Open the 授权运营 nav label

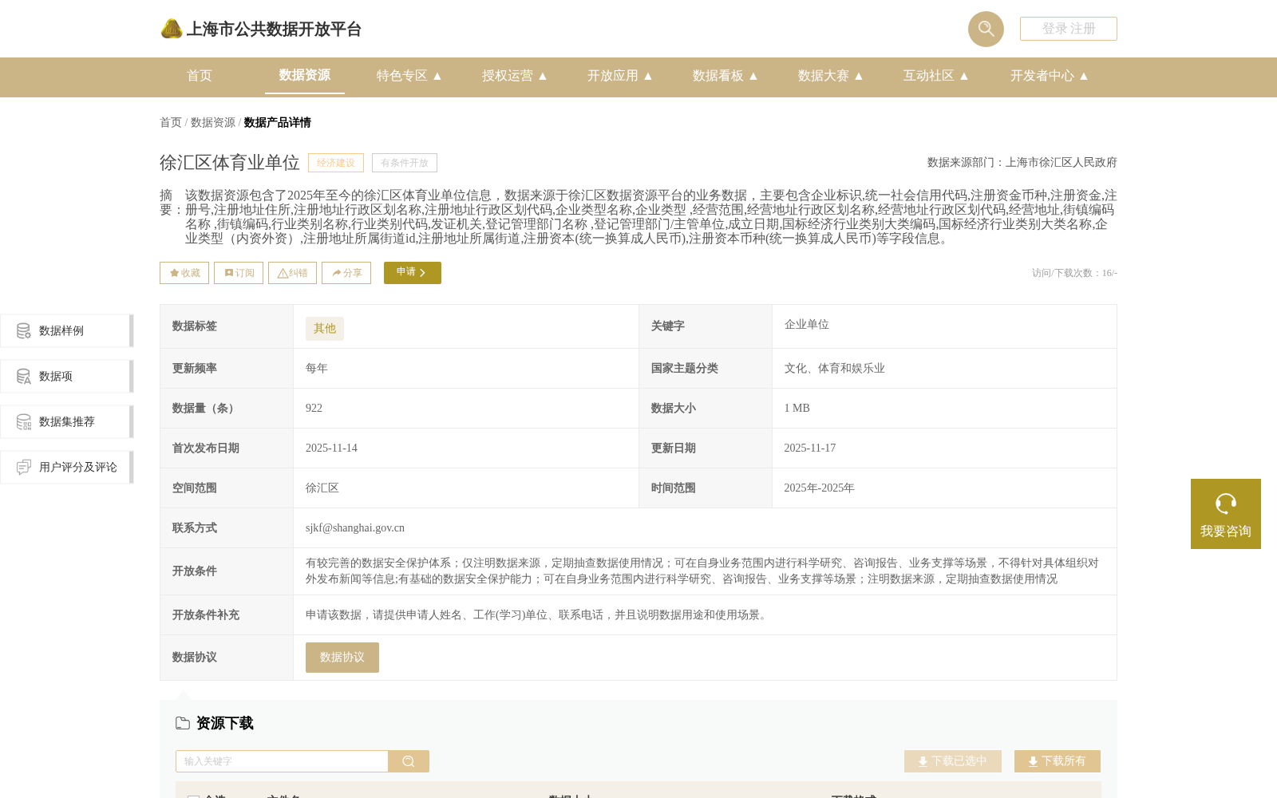click(x=508, y=76)
